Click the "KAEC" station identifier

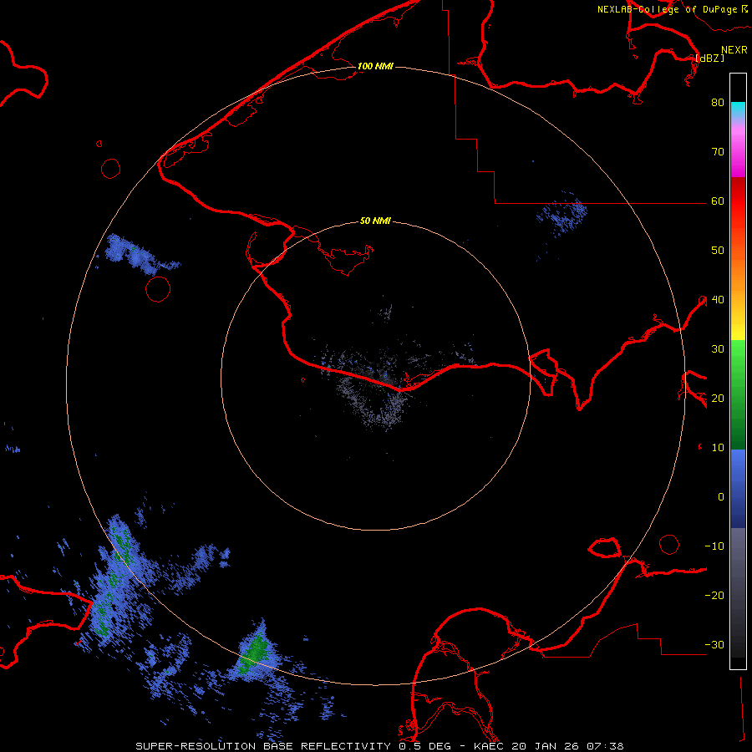490,746
